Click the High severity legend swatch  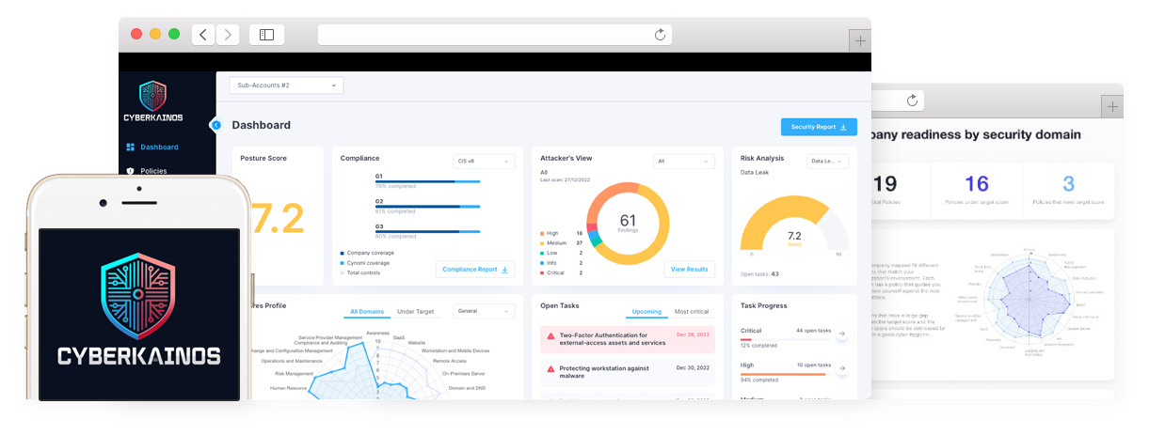tap(542, 233)
